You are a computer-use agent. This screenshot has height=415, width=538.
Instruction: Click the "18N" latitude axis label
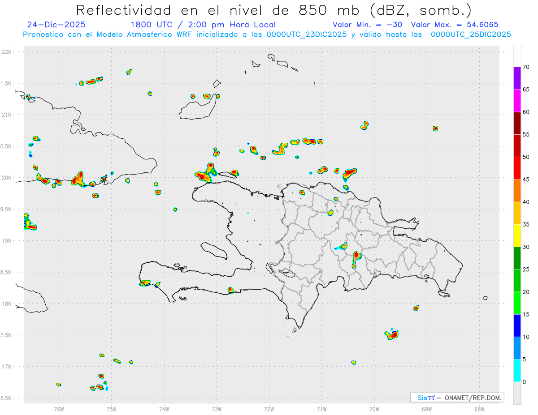point(7,304)
